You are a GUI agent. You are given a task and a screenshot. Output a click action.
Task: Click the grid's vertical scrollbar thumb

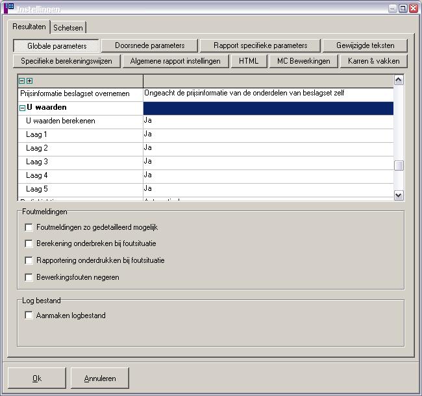click(x=399, y=166)
